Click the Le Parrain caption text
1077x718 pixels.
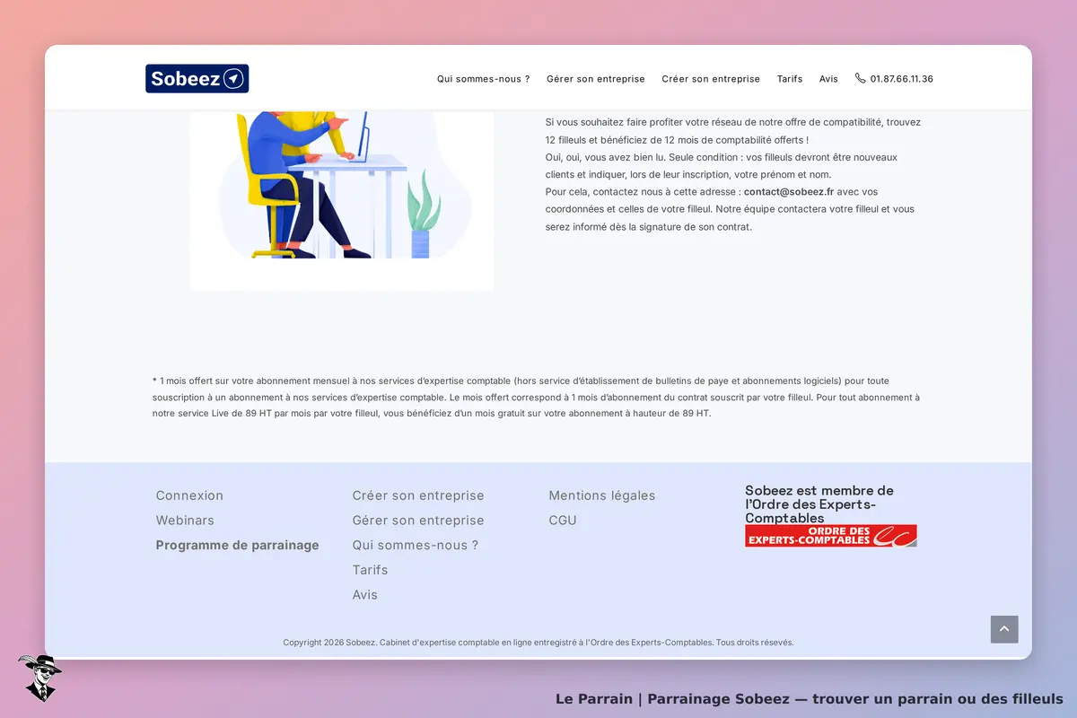click(810, 698)
